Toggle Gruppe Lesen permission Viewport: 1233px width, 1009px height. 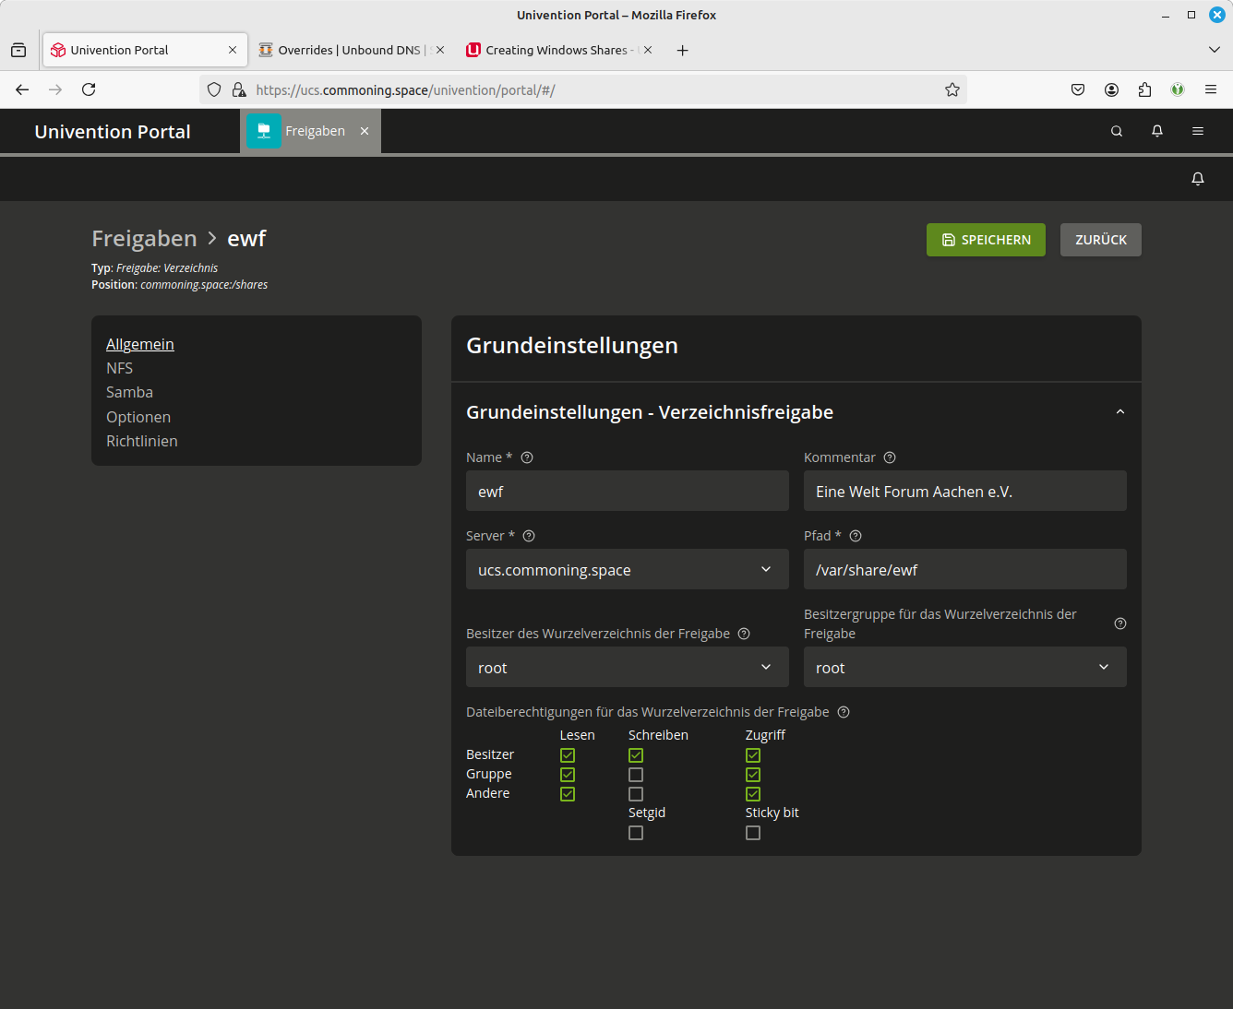pyautogui.click(x=568, y=775)
